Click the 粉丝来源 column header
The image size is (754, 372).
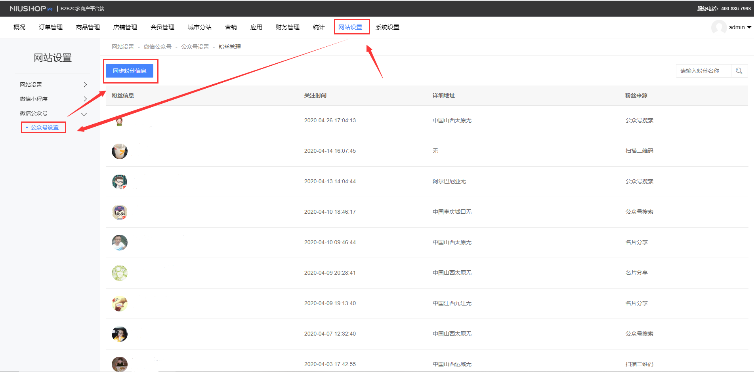click(636, 95)
